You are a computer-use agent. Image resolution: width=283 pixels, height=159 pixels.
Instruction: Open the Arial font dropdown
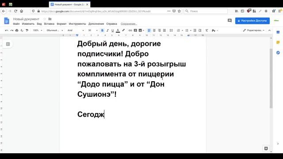76,30
